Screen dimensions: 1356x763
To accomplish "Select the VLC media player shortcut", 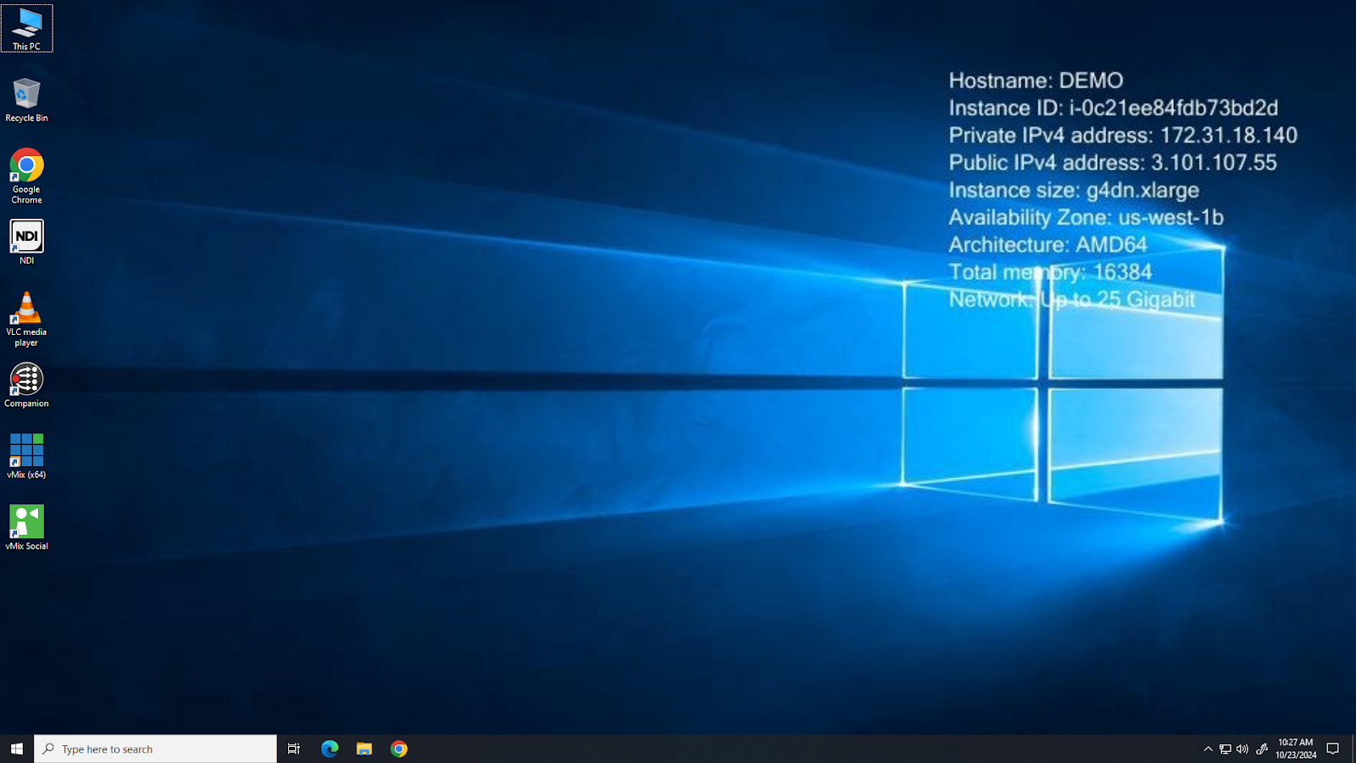I will (26, 319).
